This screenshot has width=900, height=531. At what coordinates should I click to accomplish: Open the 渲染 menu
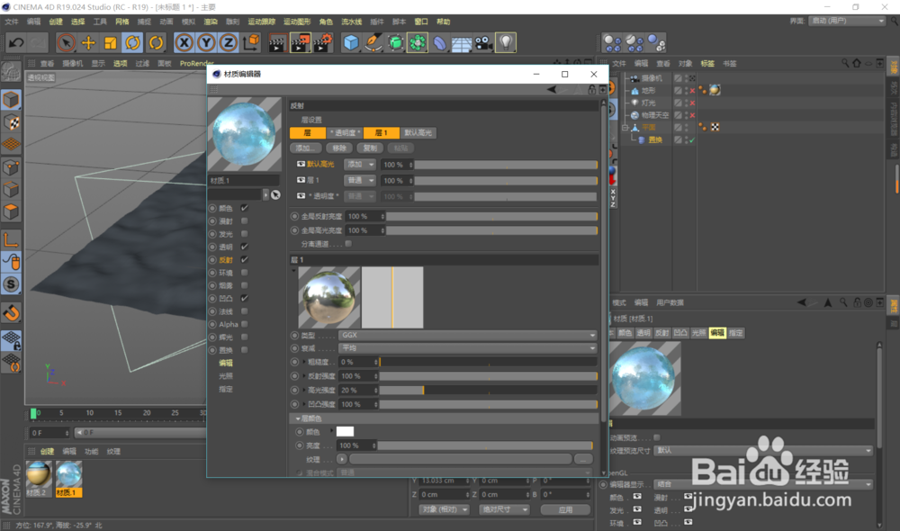click(x=211, y=22)
